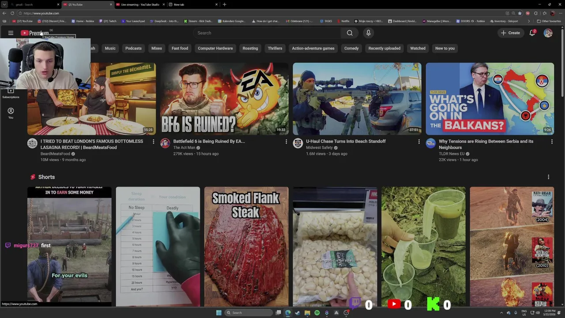Open the Shorts section more options
This screenshot has height=318, width=565.
[x=548, y=177]
